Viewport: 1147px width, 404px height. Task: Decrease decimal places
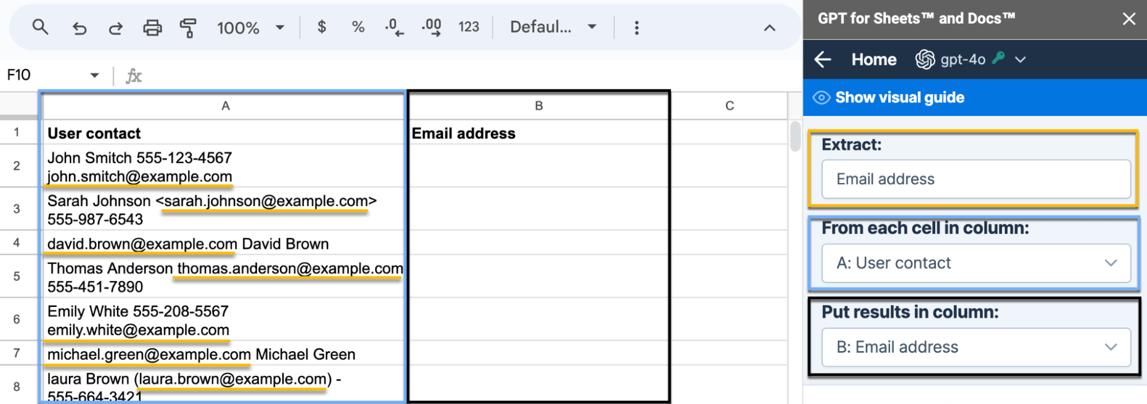coord(394,27)
